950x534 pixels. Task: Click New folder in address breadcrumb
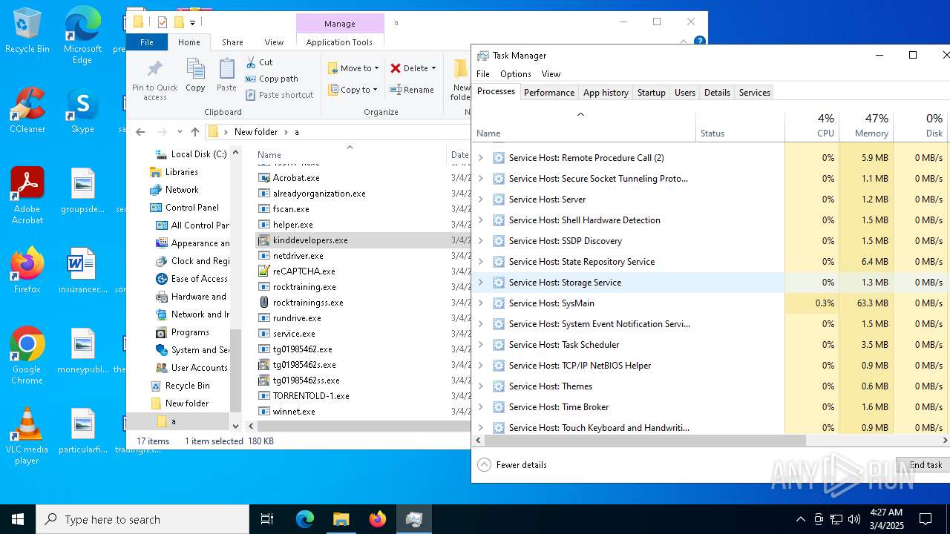[256, 132]
